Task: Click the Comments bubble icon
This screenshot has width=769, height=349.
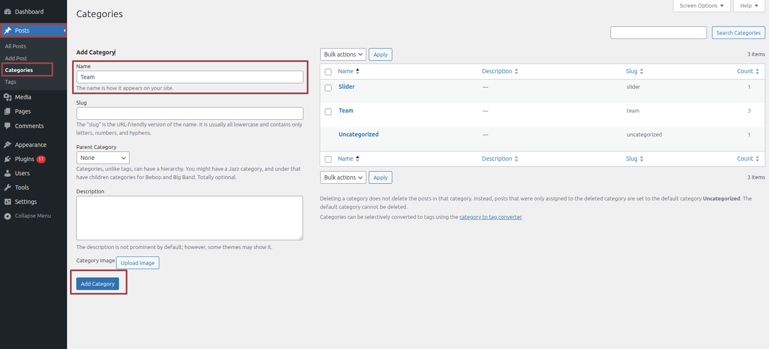Action: point(8,126)
